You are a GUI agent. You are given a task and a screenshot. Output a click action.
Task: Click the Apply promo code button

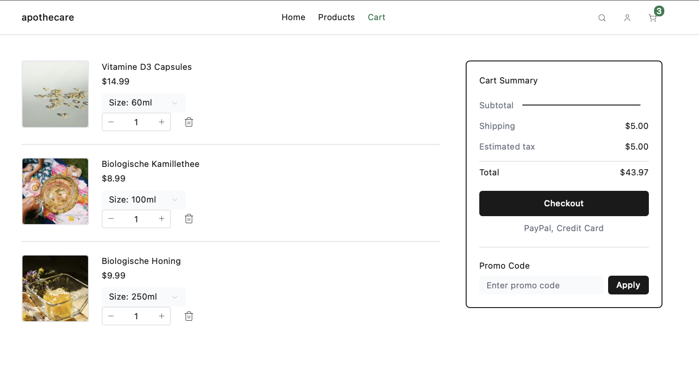(x=628, y=285)
